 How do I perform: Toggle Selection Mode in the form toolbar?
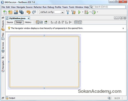pos(38,22)
